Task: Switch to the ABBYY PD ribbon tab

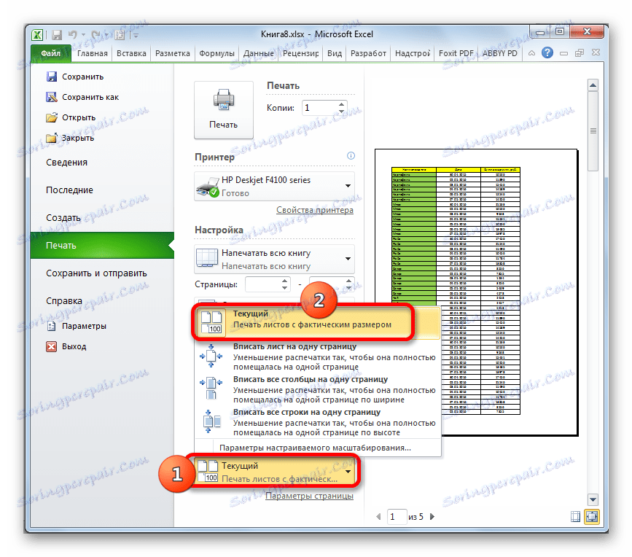Action: pyautogui.click(x=500, y=53)
